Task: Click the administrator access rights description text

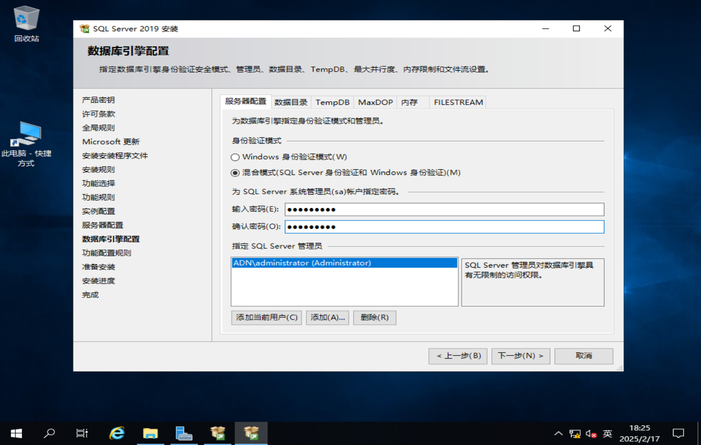Action: click(529, 270)
